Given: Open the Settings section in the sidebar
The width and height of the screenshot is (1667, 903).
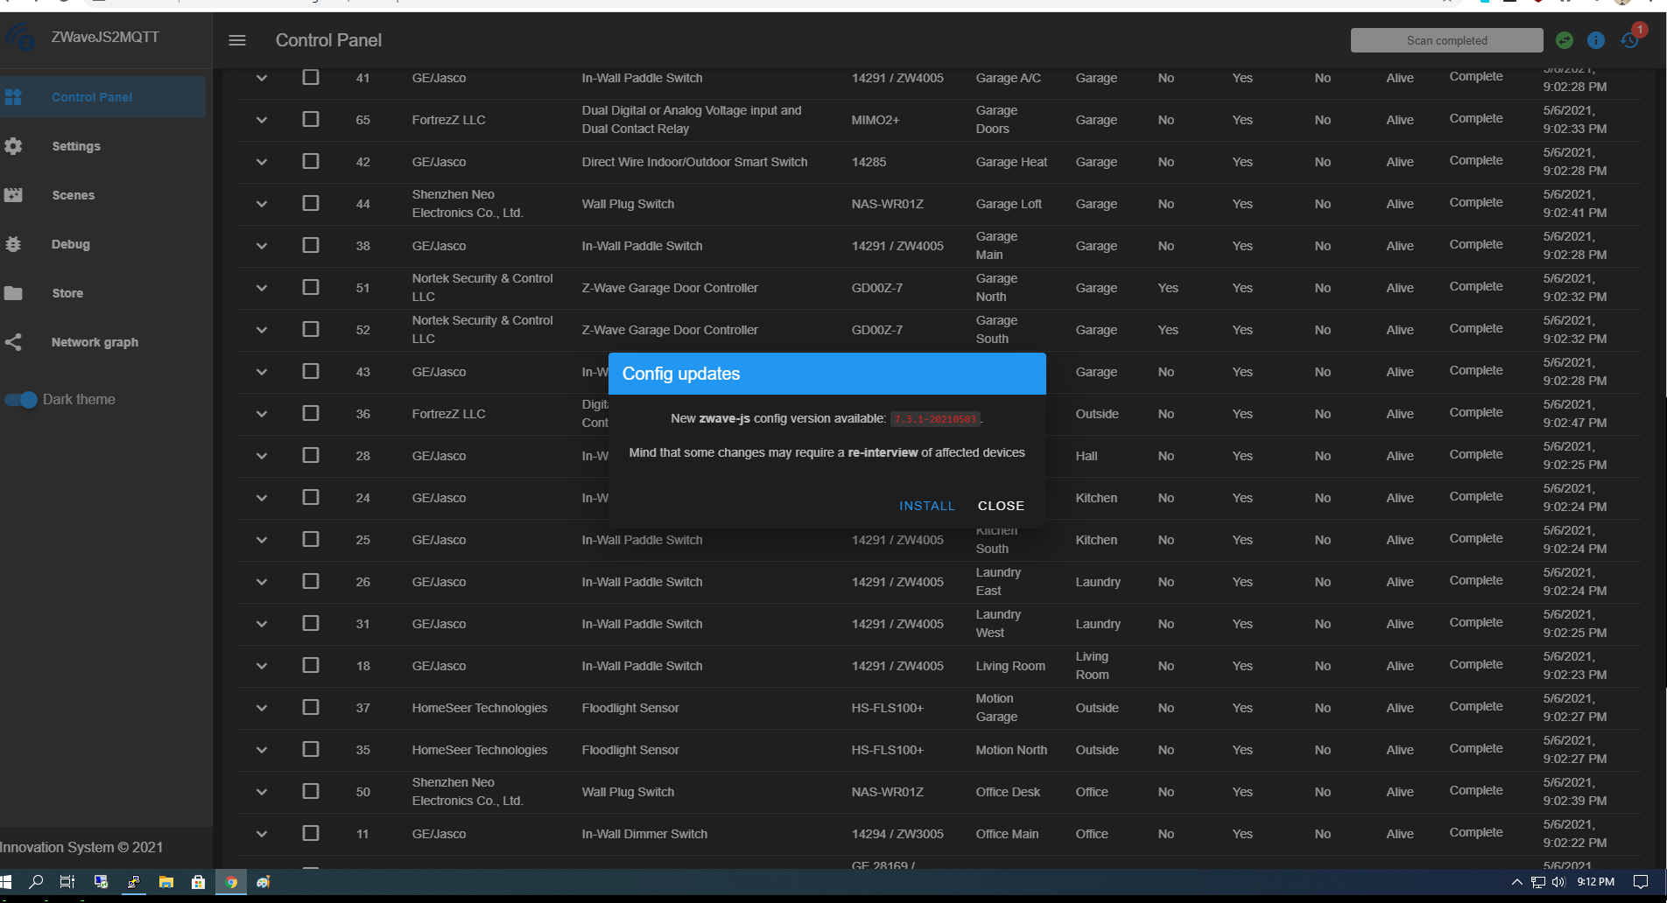Looking at the screenshot, I should pos(76,146).
